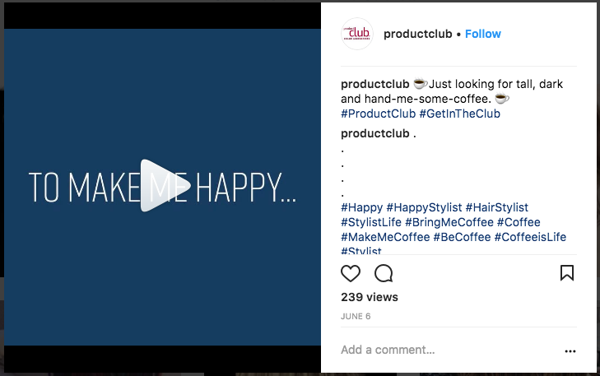This screenshot has height=376, width=600.
Task: Click into Add a comment field
Action: [448, 350]
